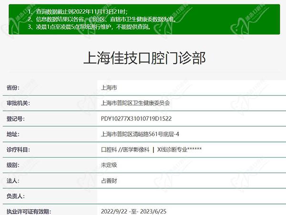Screen dimensions: 286x215
Task: Click the 审批机关 row label
Action: click(x=18, y=103)
